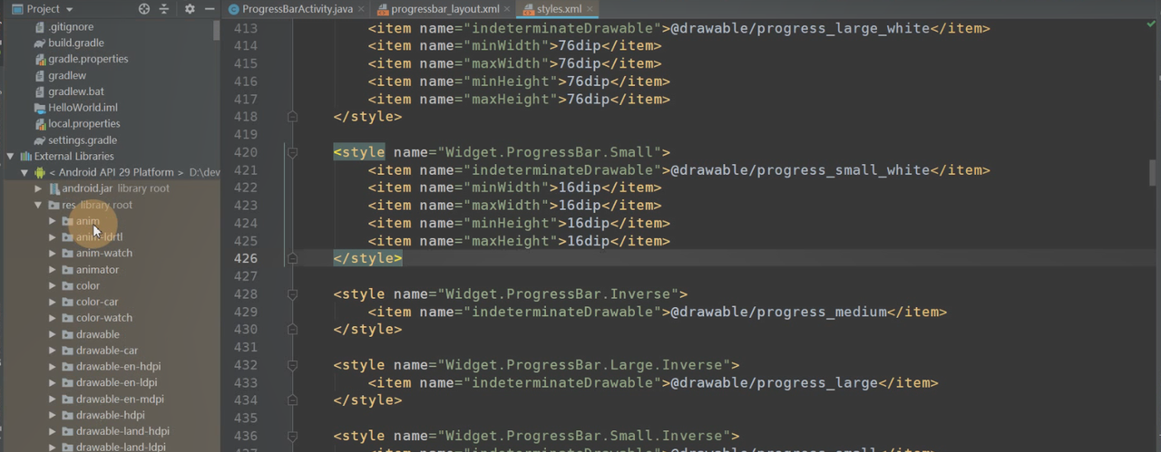
Task: Click the Collapse All icon in Project panel
Action: point(164,9)
